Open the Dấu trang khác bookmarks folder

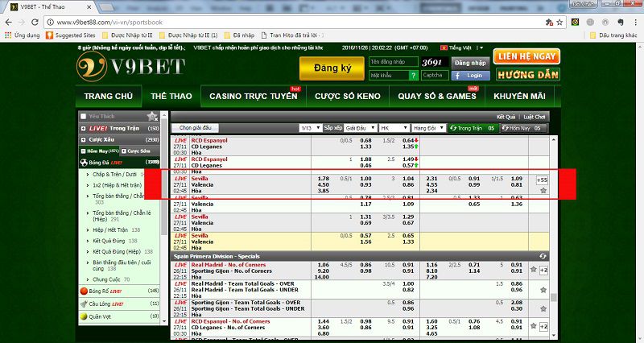click(x=613, y=35)
